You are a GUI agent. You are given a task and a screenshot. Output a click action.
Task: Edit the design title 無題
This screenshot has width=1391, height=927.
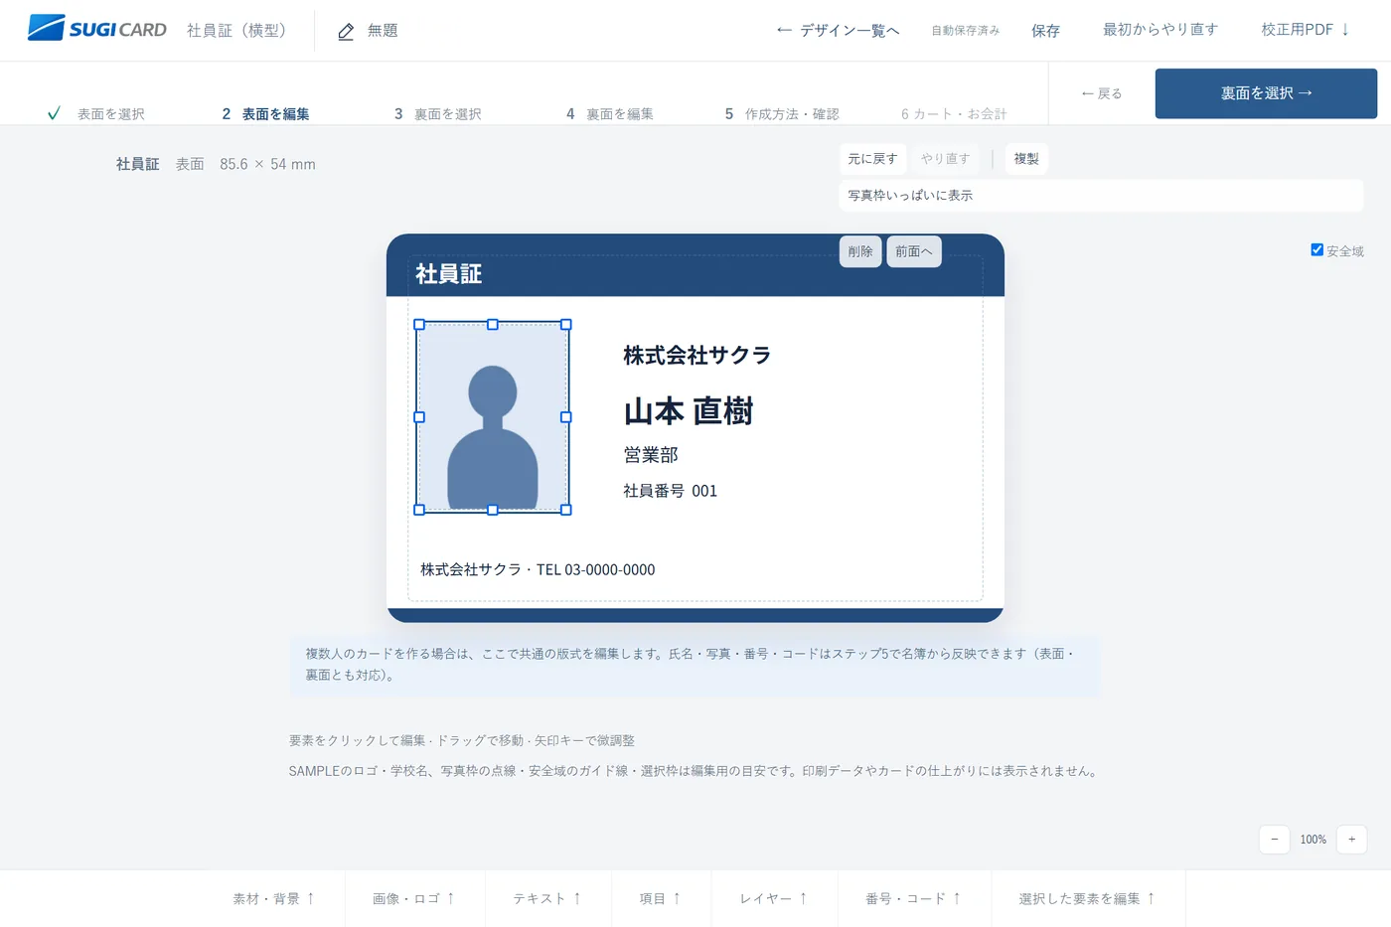pyautogui.click(x=383, y=31)
